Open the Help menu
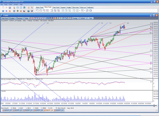This screenshot has height=116, width=159. (x=21, y=5)
